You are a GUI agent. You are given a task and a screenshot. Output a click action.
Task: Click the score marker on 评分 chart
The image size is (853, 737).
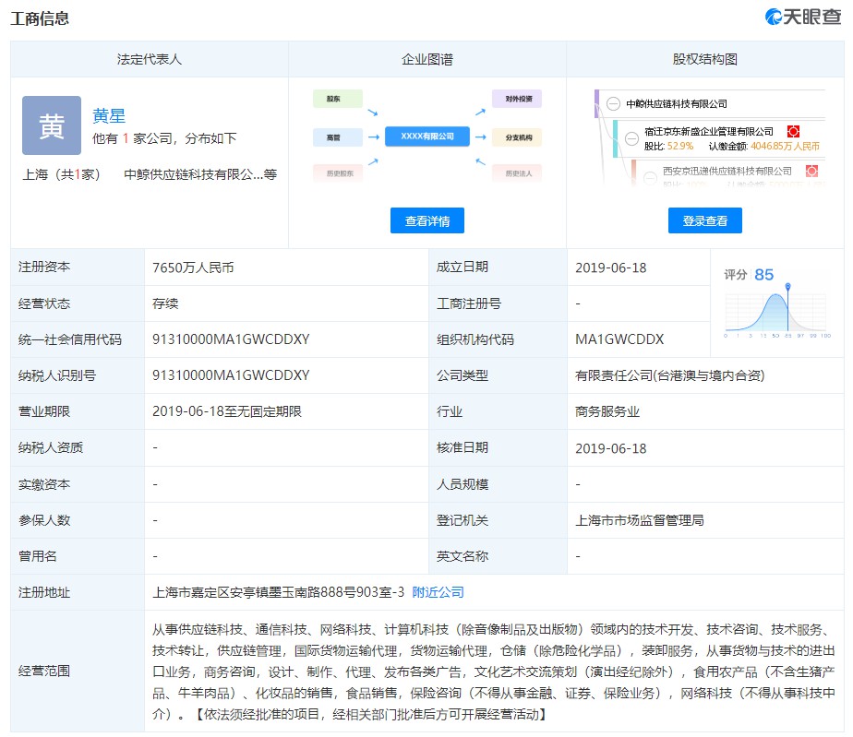coord(787,286)
